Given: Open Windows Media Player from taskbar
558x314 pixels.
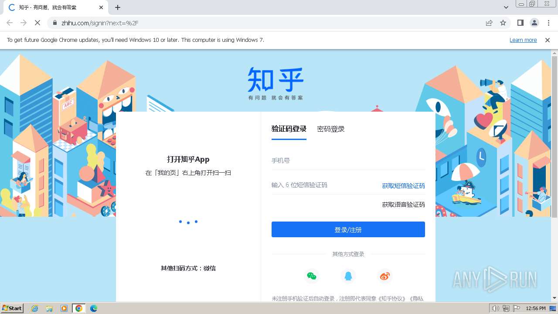Looking at the screenshot, I should pyautogui.click(x=64, y=308).
